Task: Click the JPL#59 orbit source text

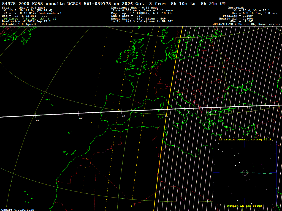Action: pos(246,24)
